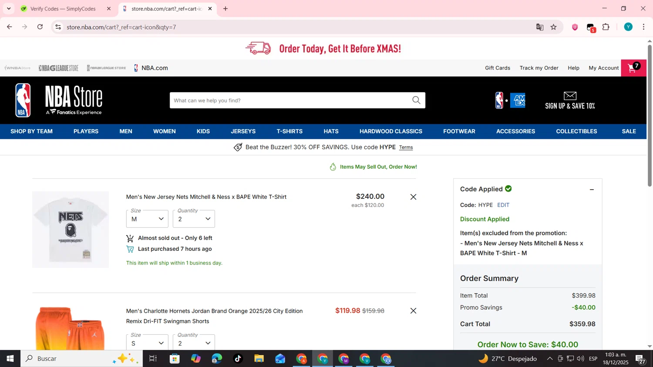Viewport: 653px width, 367px height.
Task: Open File Explorer from the taskbar
Action: pyautogui.click(x=259, y=359)
